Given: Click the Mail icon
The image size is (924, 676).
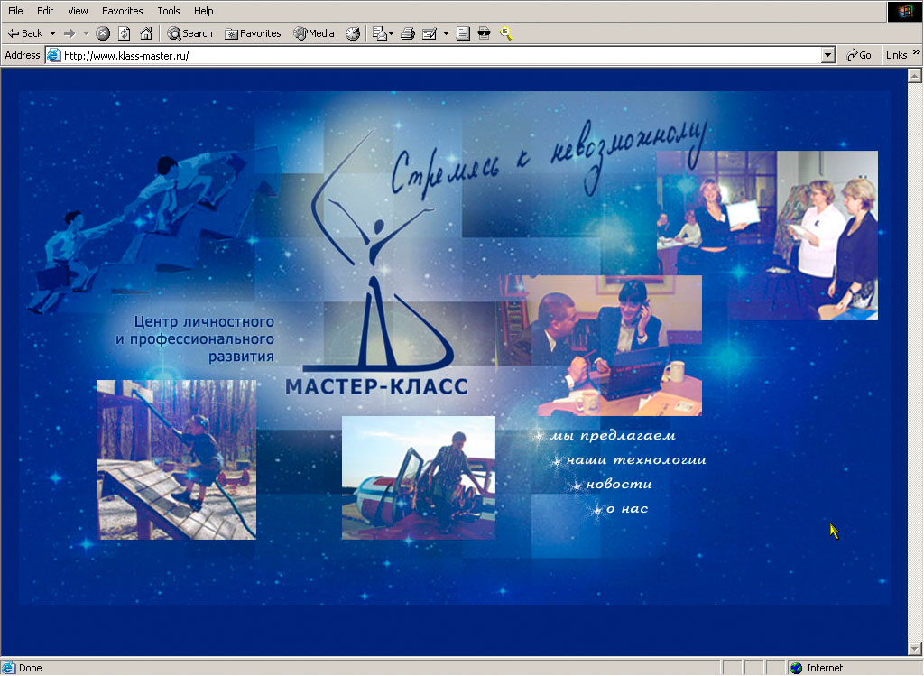Looking at the screenshot, I should pyautogui.click(x=429, y=33).
